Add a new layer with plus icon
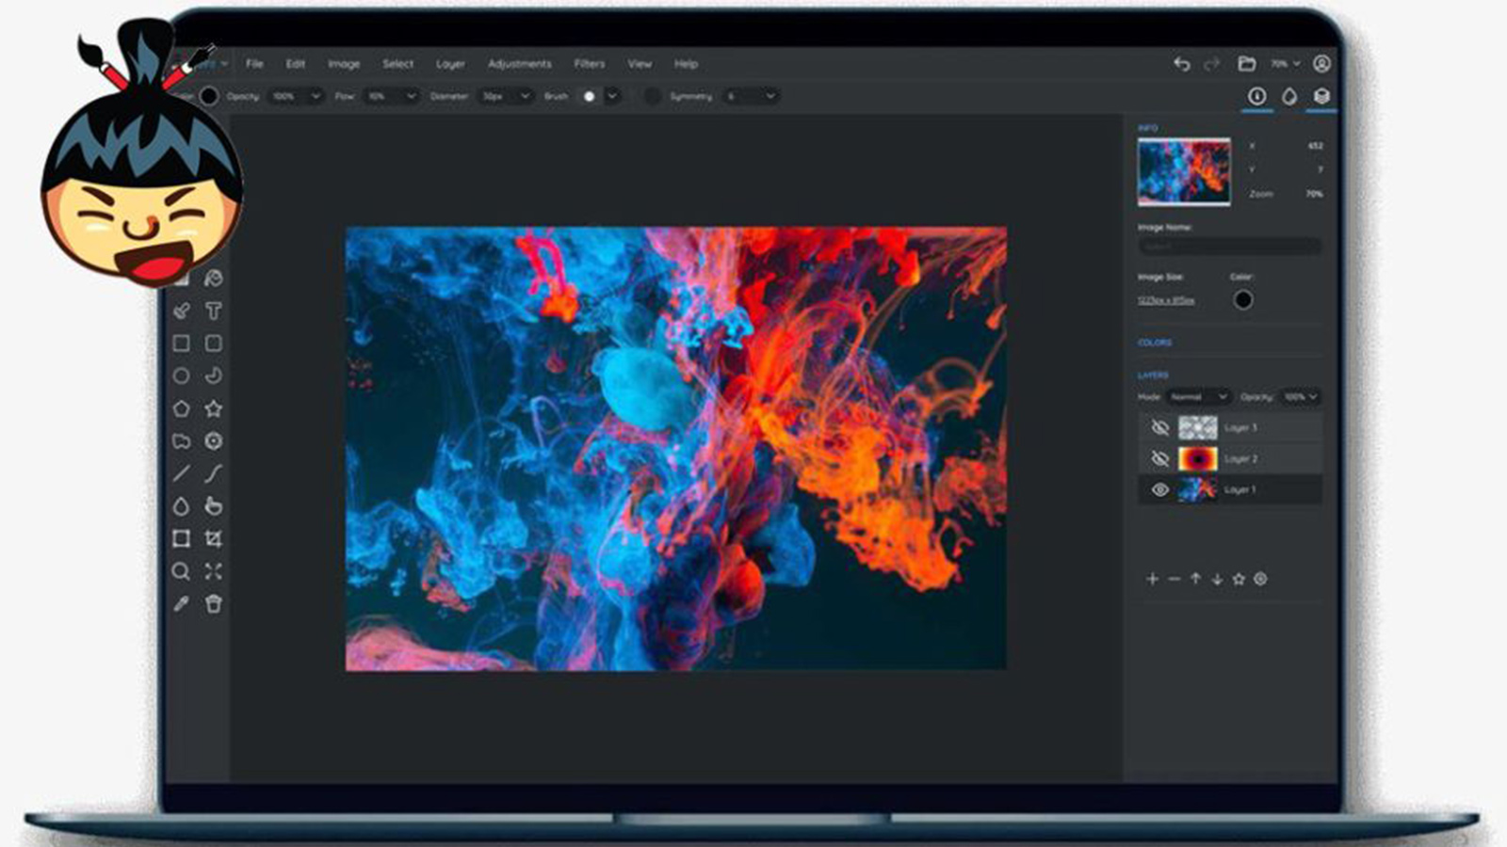The height and width of the screenshot is (847, 1507). [1152, 579]
